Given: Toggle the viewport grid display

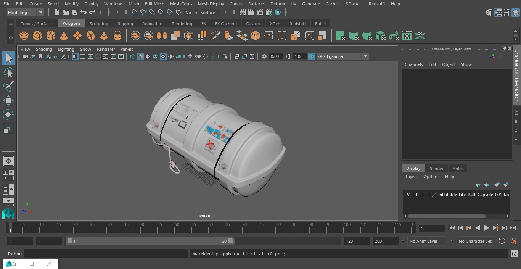Looking at the screenshot, I should pos(75,56).
